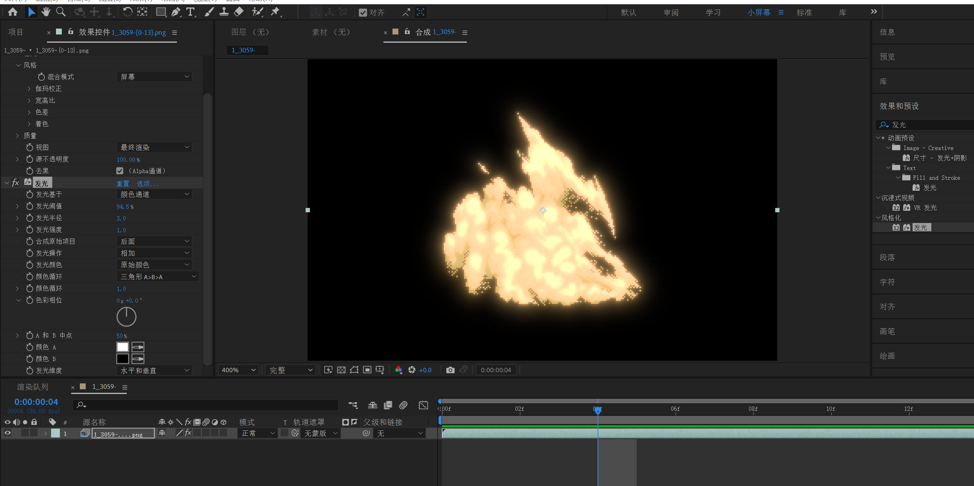Open 混合模式 dropdown showing 屏幕
The image size is (974, 486).
[x=154, y=77]
